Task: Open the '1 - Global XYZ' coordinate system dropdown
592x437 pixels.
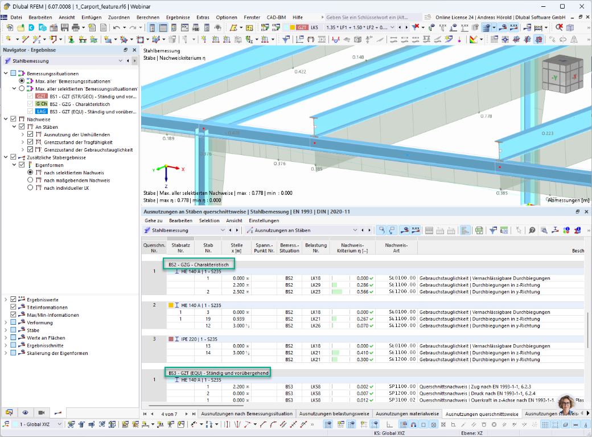Action: [x=59, y=424]
